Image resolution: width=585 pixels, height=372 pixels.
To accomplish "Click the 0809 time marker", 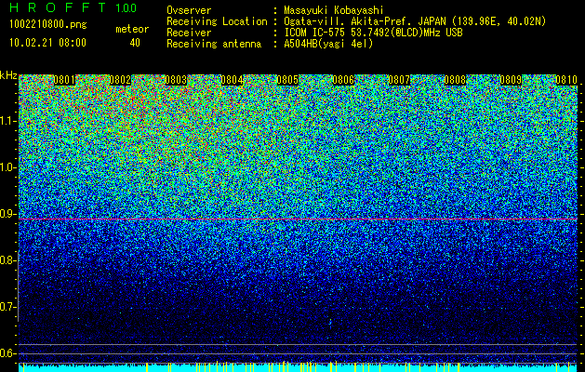I will click(511, 80).
